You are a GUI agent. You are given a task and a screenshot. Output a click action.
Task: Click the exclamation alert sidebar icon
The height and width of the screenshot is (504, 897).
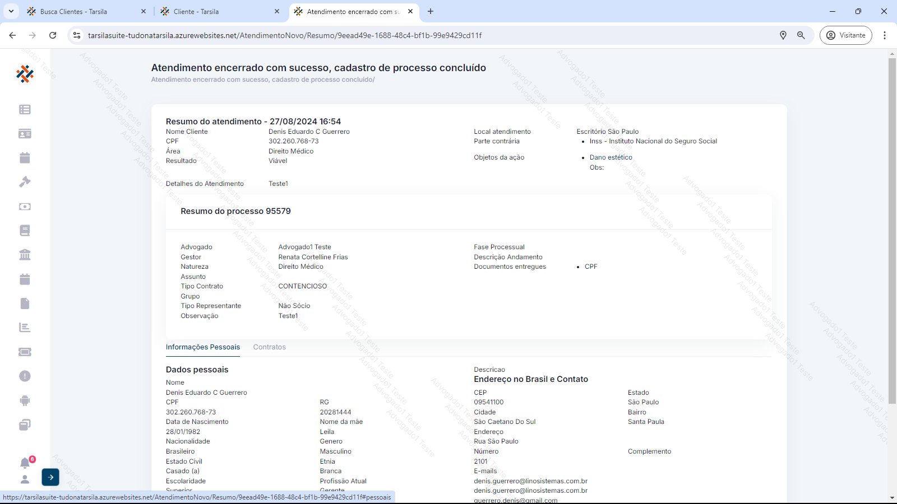tap(25, 376)
